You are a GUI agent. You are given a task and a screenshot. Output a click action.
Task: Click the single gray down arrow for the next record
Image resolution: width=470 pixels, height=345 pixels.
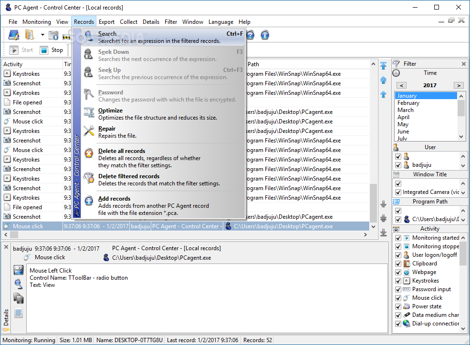coord(383,204)
